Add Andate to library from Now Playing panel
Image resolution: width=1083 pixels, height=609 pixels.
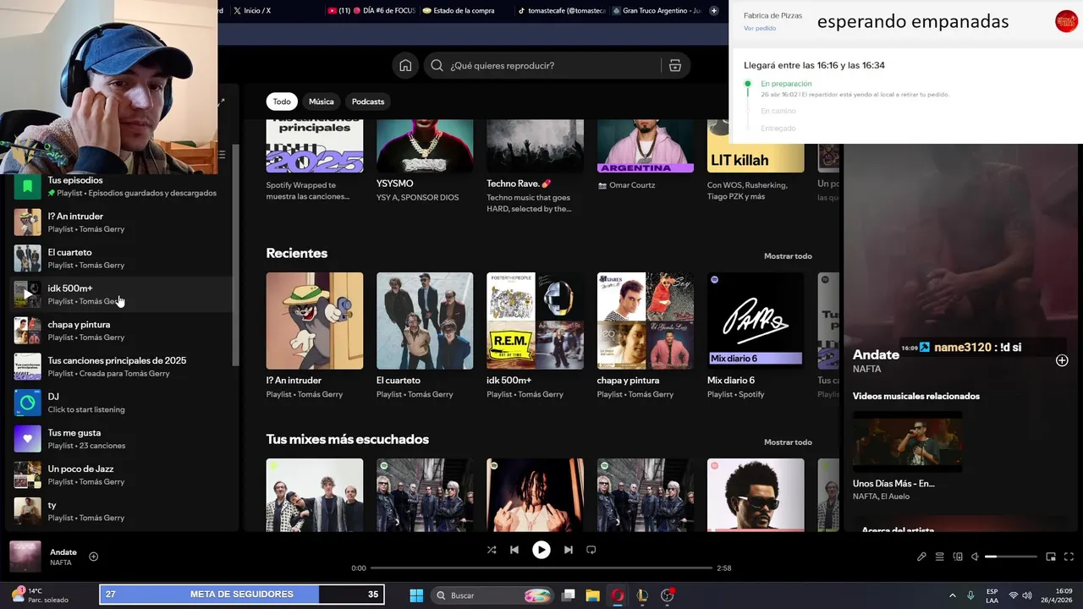[1062, 360]
